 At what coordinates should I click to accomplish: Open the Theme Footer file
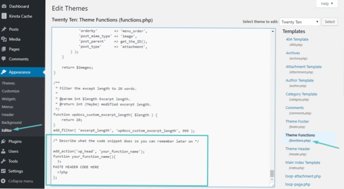tap(297, 121)
